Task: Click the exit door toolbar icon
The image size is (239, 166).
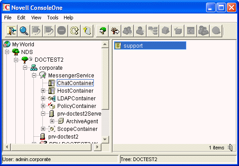Action: click(x=11, y=31)
